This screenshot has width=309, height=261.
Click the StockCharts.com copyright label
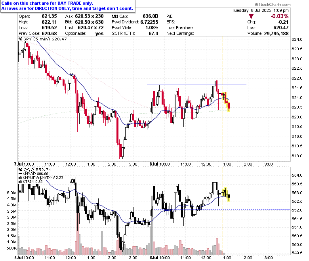tap(273, 4)
